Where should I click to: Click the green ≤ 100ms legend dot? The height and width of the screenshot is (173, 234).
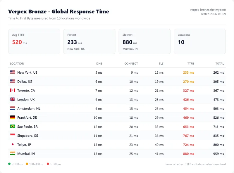(x=9, y=164)
